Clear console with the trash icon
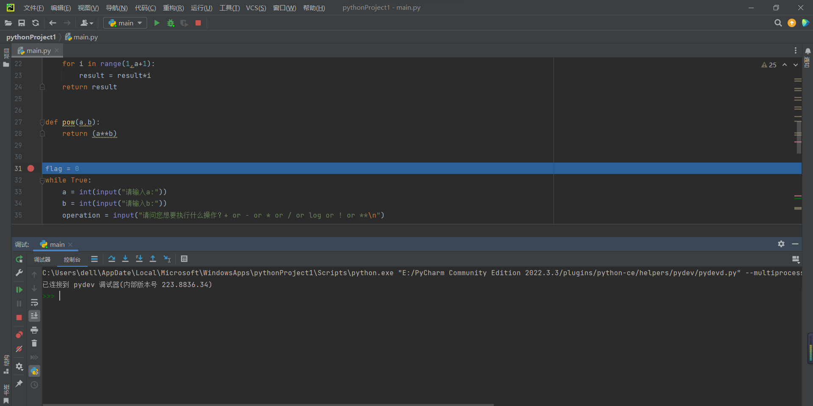 34,343
